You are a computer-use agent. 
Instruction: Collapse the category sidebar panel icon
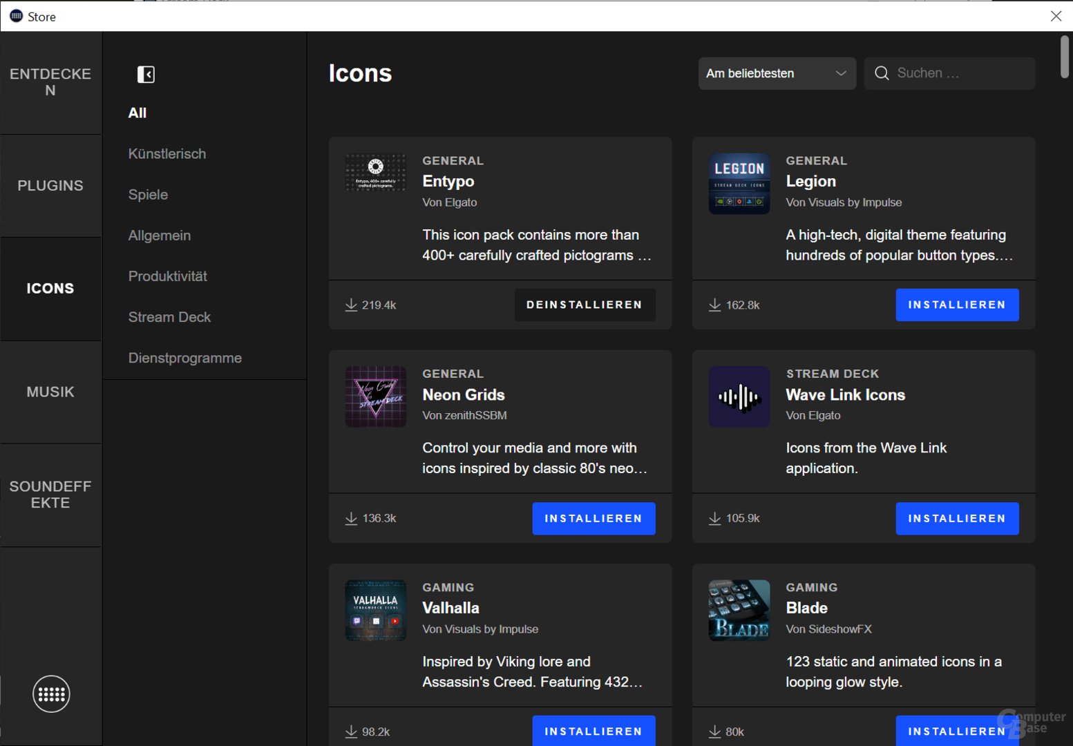click(146, 74)
